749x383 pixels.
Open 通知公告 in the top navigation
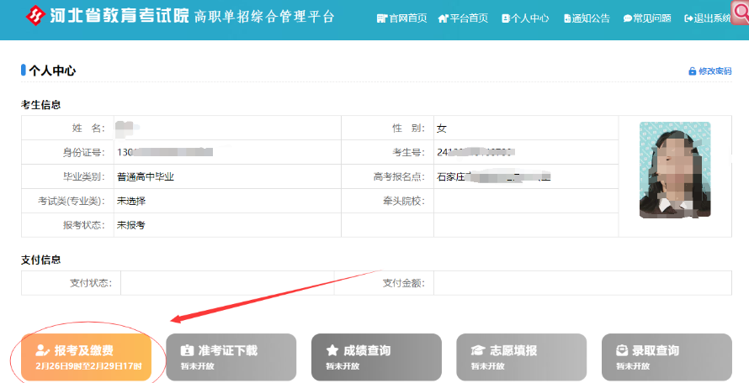coord(587,18)
